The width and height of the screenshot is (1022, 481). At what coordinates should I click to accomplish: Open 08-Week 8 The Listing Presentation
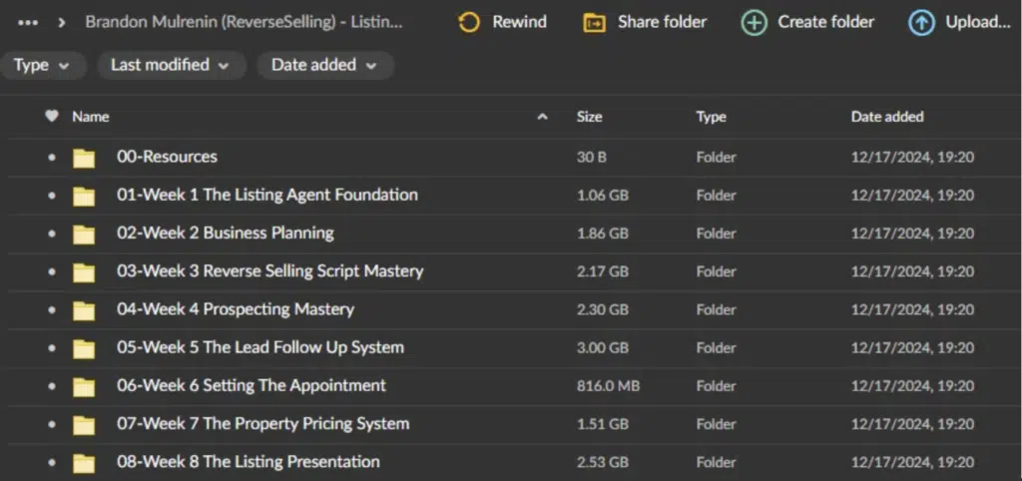249,462
